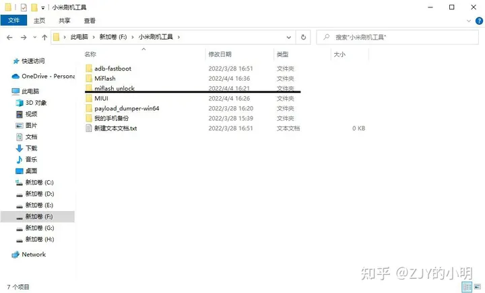Expand chevron after 此电脑 in breadcrumb
The height and width of the screenshot is (293, 485).
coord(94,37)
